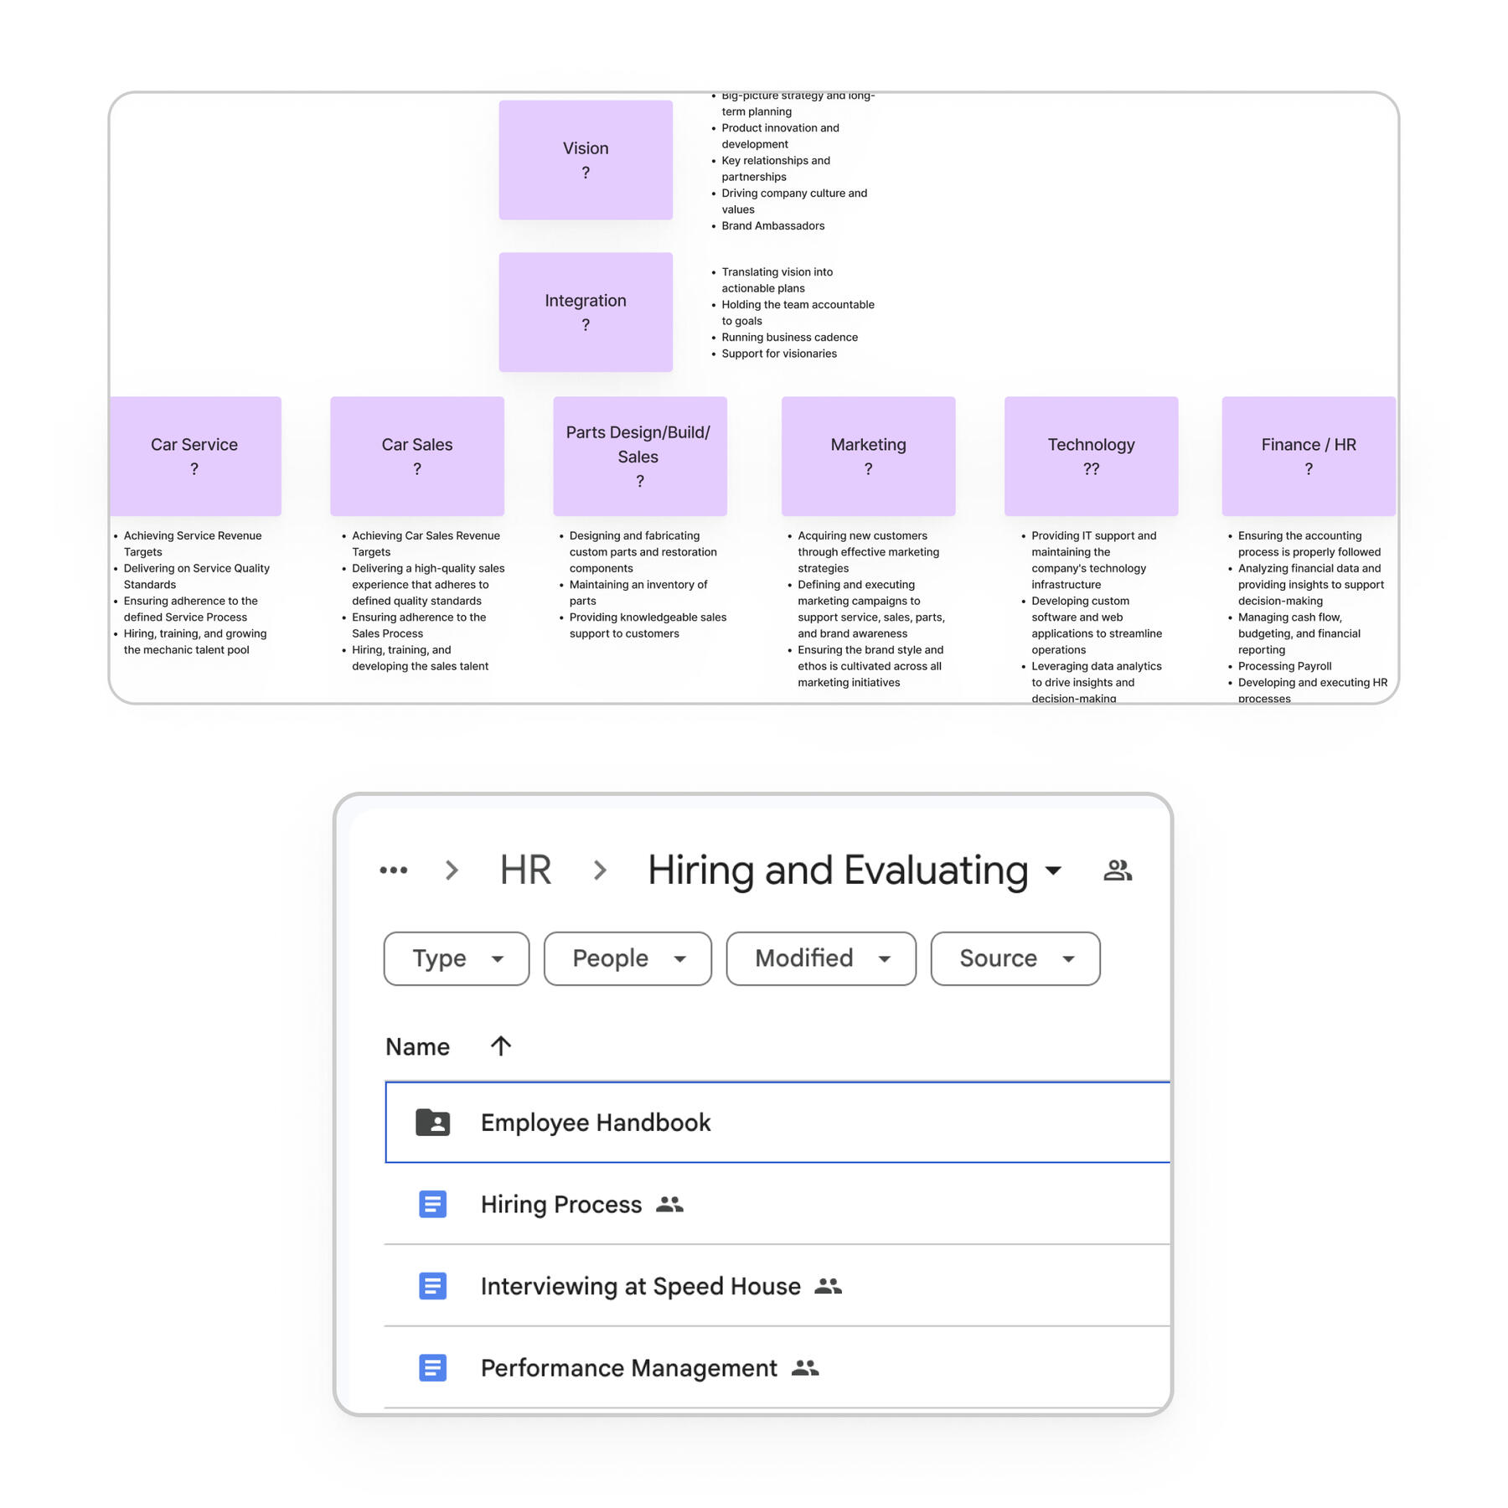Reverse sort order with the Name arrow
The image size is (1508, 1508).
pos(500,1046)
